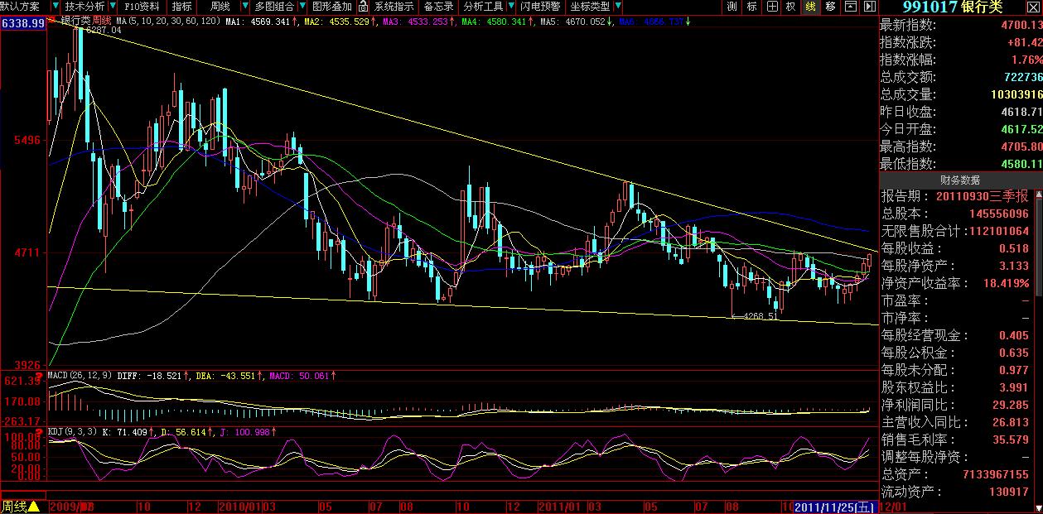Viewport: 1043px width, 514px height.
Task: Open F10资料 company info
Action: tap(142, 7)
